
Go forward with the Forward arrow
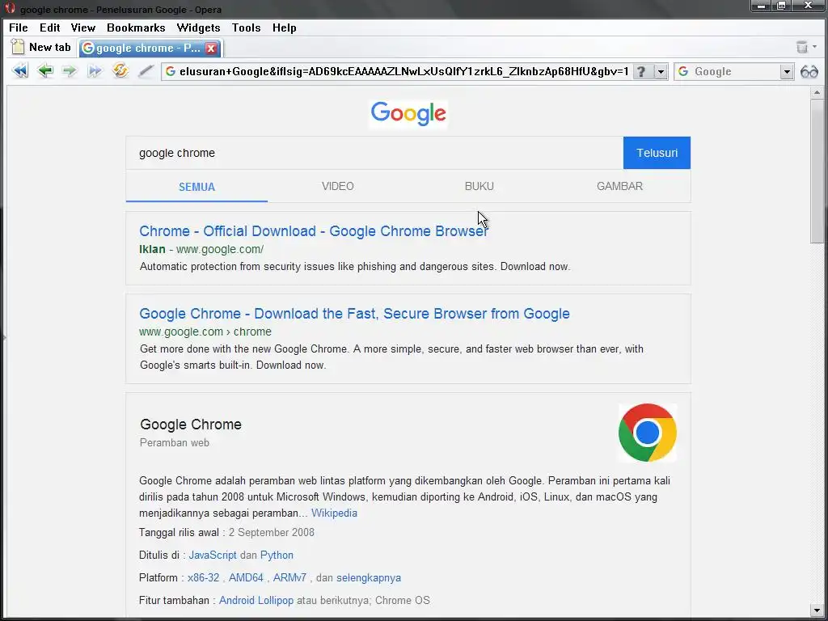(70, 71)
